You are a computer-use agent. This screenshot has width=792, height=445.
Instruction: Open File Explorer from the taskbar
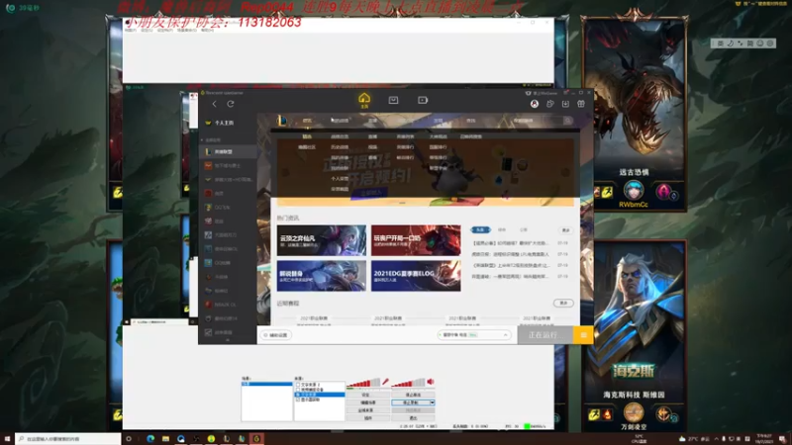(165, 439)
